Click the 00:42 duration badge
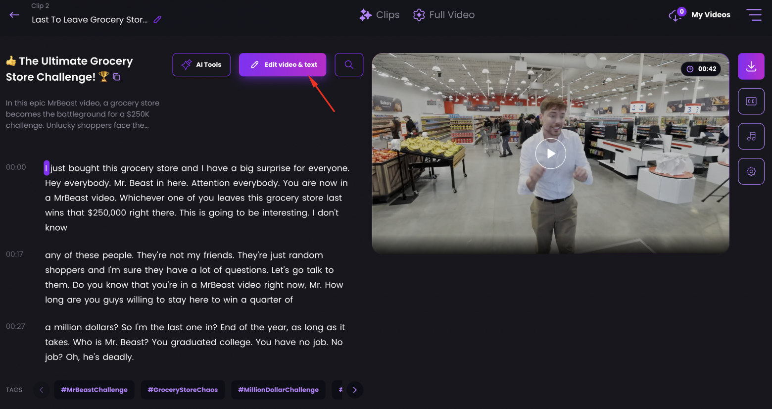This screenshot has height=409, width=772. click(701, 69)
